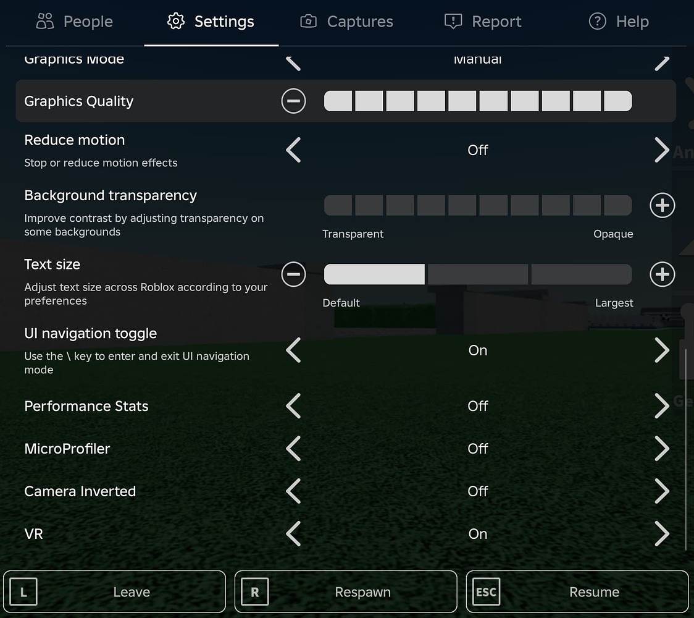Viewport: 694px width, 618px height.
Task: Click the 'Graphics Quality' label
Action: coord(79,101)
